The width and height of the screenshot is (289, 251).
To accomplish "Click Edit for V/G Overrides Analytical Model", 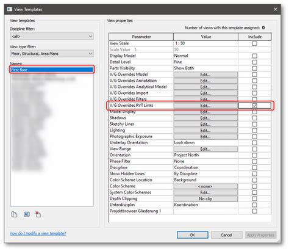I will (205, 87).
